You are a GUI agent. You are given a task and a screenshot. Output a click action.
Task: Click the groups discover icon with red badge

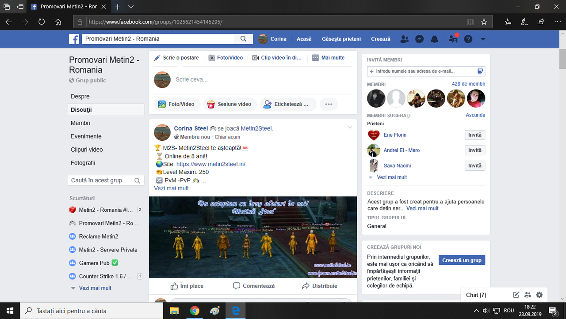click(453, 39)
